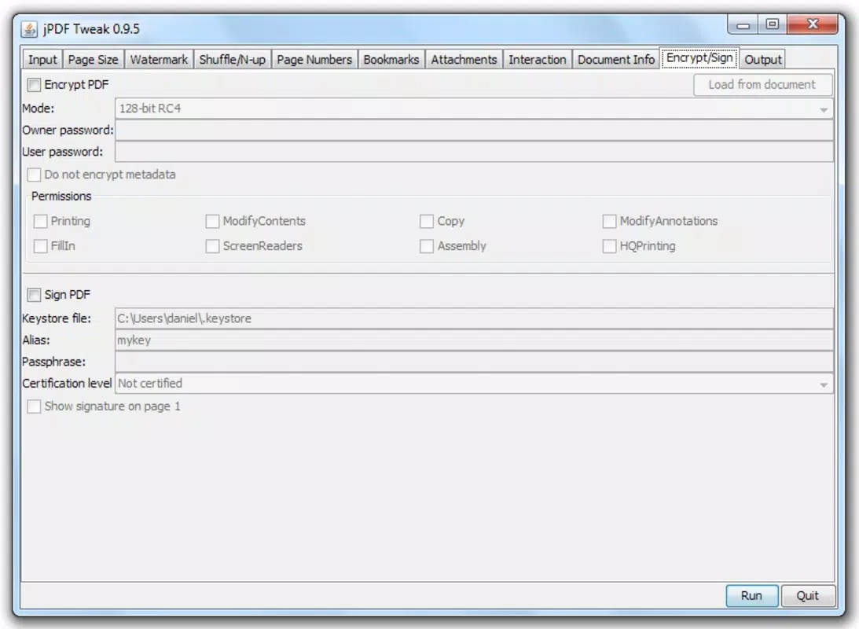This screenshot has height=629, width=859.
Task: Check the ModifyAnnotations permission
Action: [x=609, y=222]
